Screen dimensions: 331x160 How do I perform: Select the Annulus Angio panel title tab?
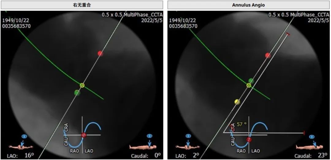(x=249, y=5)
